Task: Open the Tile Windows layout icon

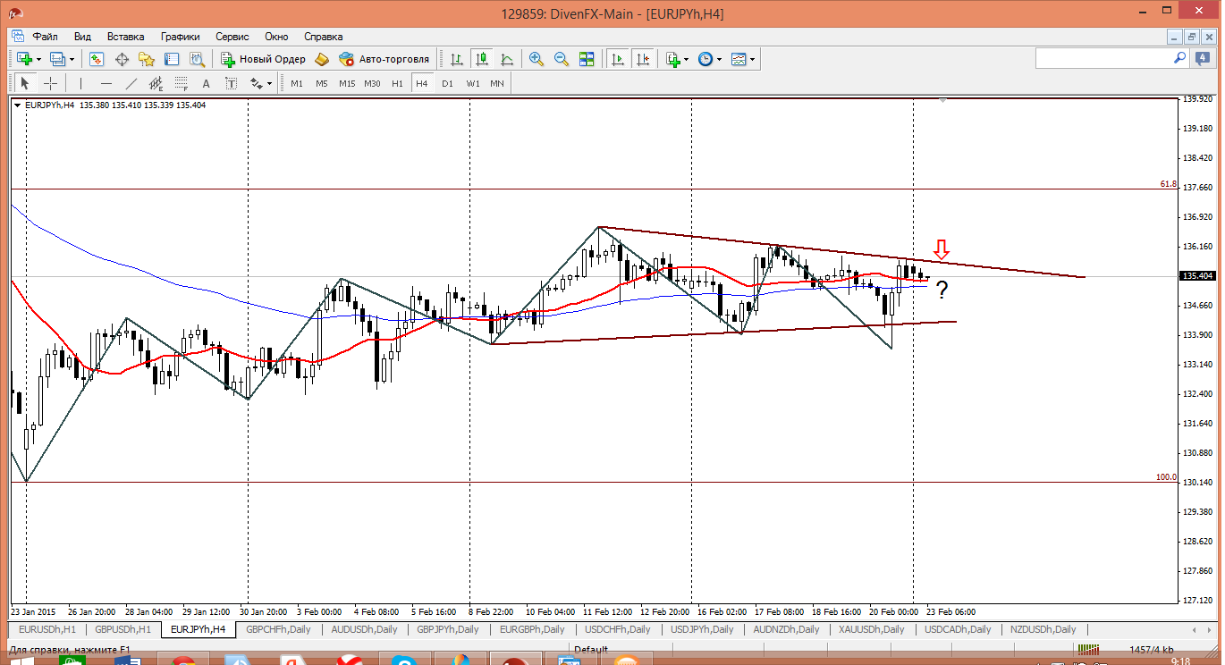Action: (x=587, y=59)
